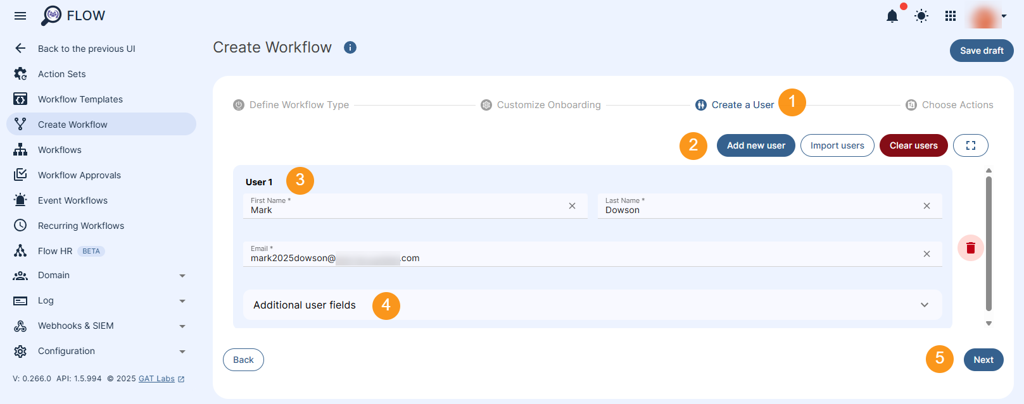Go to Customize Onboarding step
1024x404 pixels.
(541, 105)
